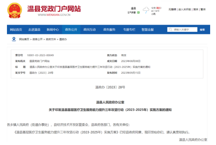Open the 网站首页 navigation tab
The height and width of the screenshot is (145, 216).
[x=16, y=30]
